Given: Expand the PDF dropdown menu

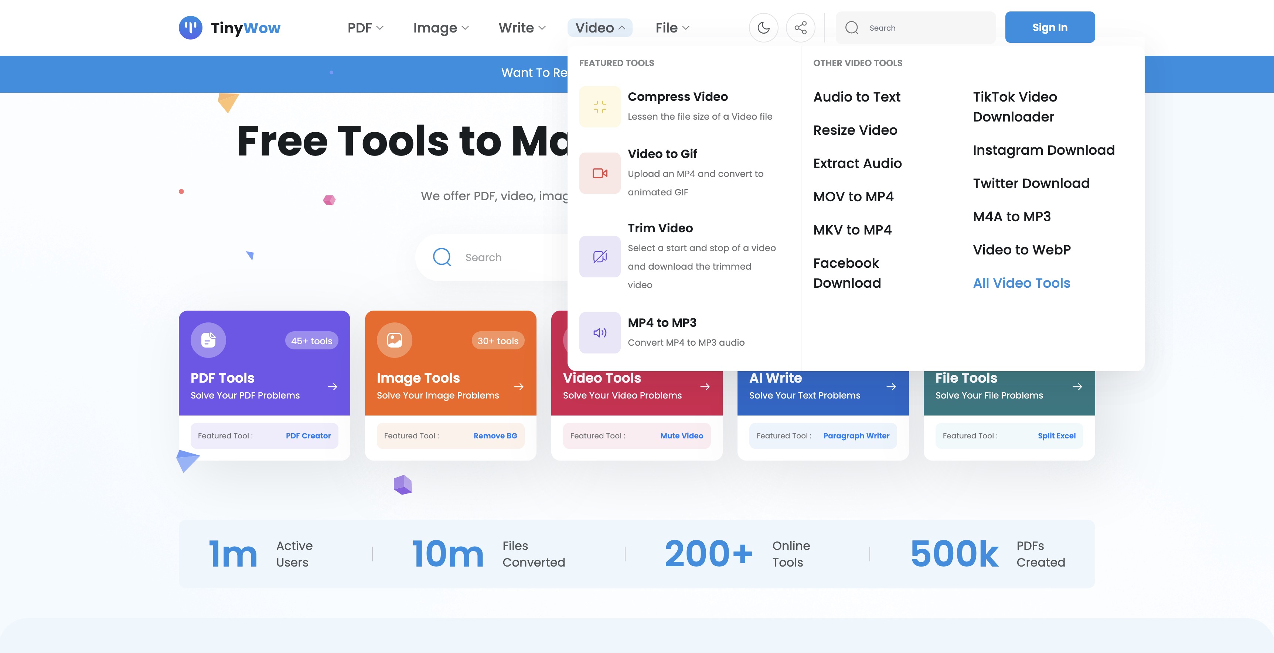Looking at the screenshot, I should pos(365,28).
